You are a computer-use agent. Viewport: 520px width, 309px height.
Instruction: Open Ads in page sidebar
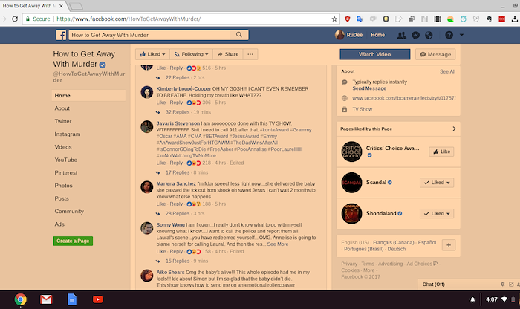tap(59, 224)
